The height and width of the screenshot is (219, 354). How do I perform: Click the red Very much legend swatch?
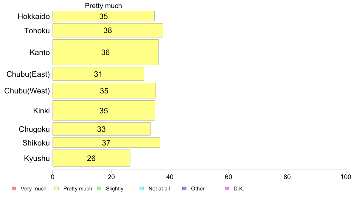pyautogui.click(x=14, y=188)
